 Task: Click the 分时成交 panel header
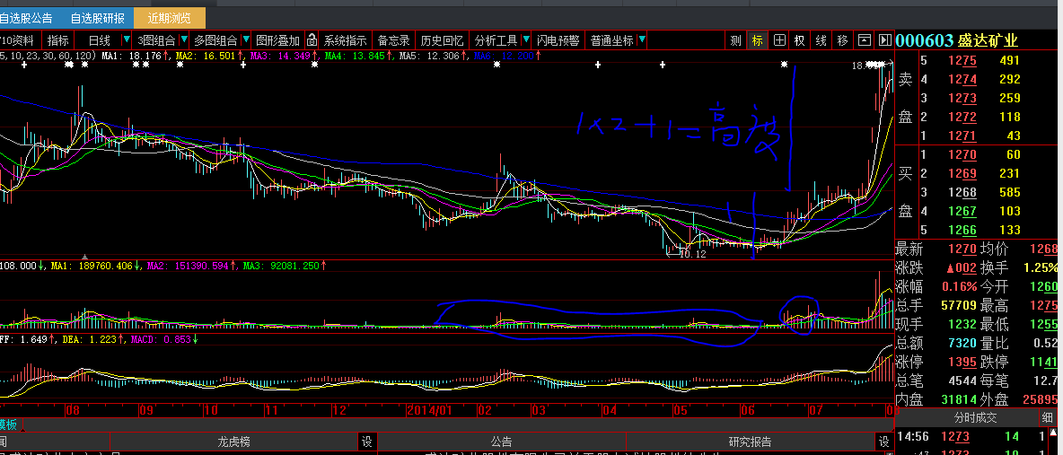pyautogui.click(x=974, y=417)
